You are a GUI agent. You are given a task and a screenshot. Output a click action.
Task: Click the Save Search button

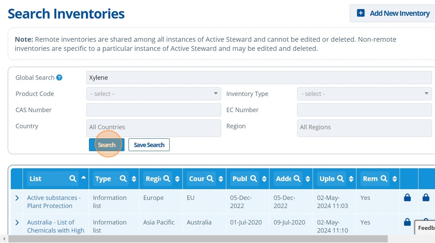(x=149, y=145)
